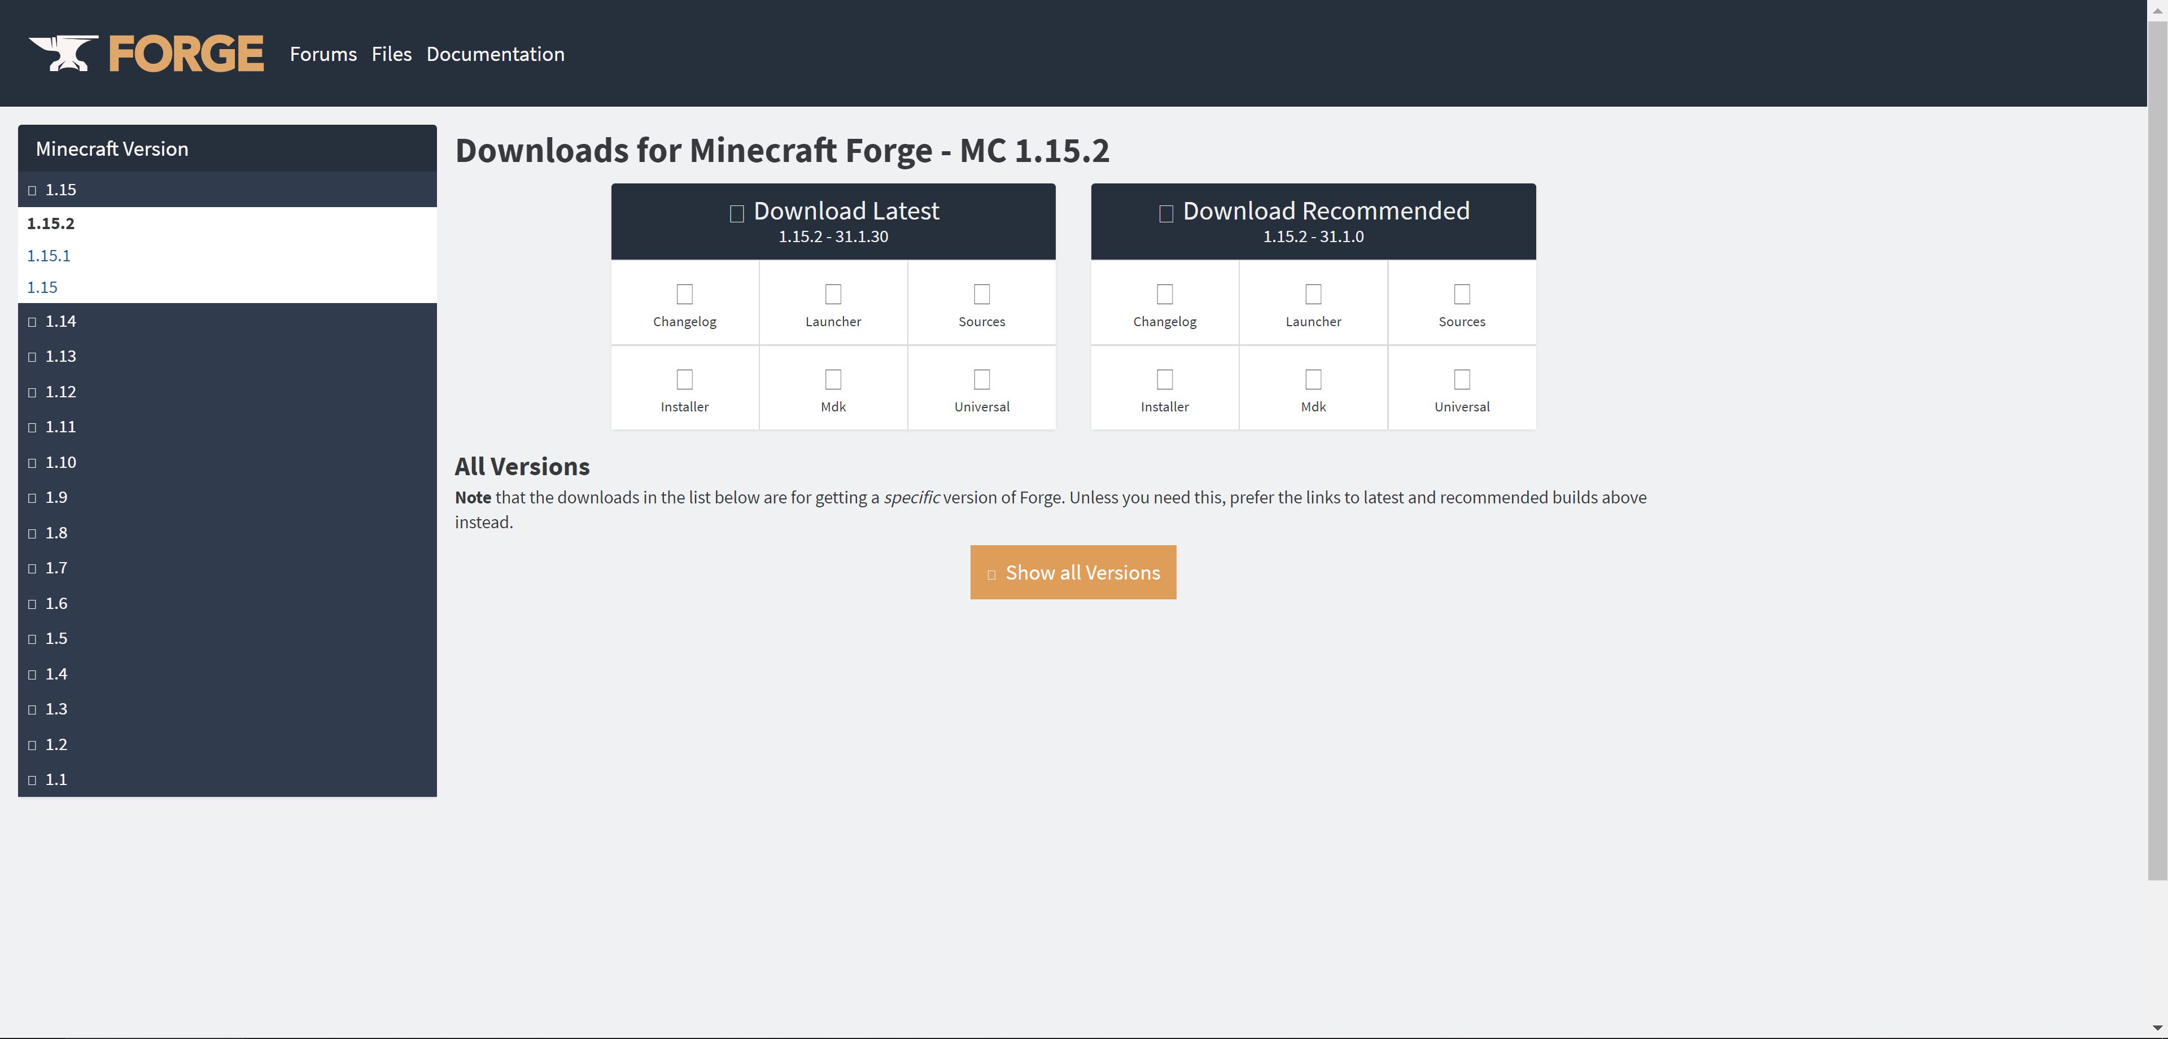Open the Forums page
The image size is (2168, 1039).
click(323, 54)
